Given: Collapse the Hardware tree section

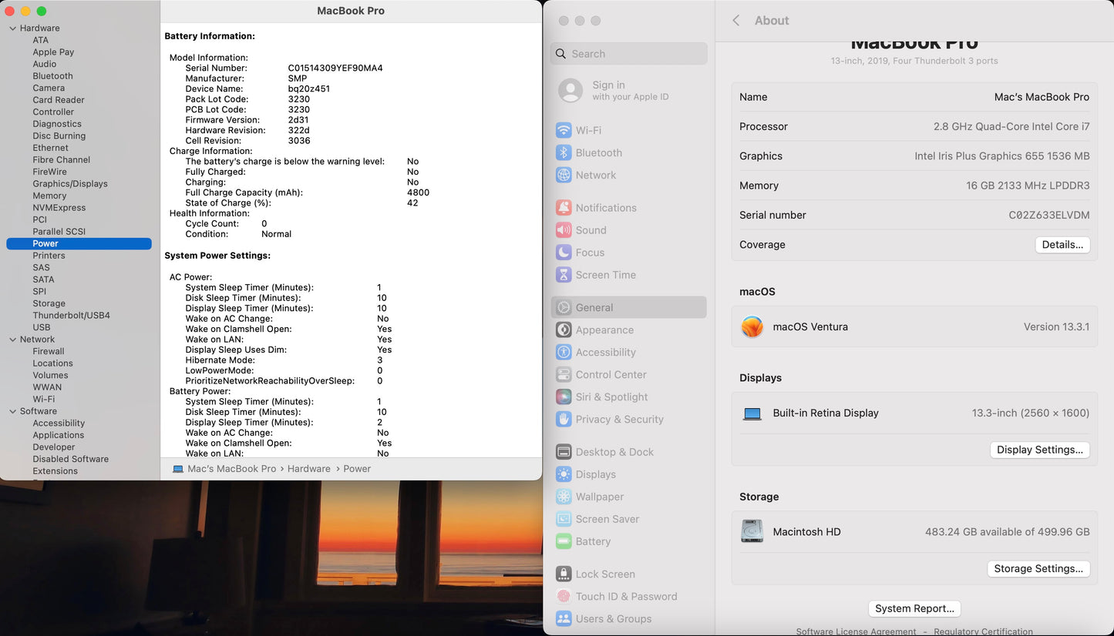Looking at the screenshot, I should [12, 28].
